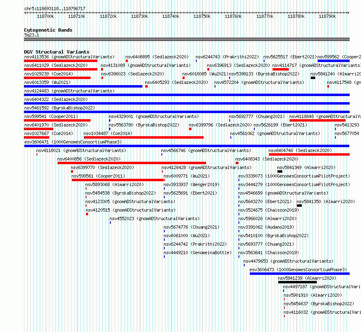
Task: Select the nsv1027667 (Coe2014) label
Action: pyautogui.click(x=49, y=133)
